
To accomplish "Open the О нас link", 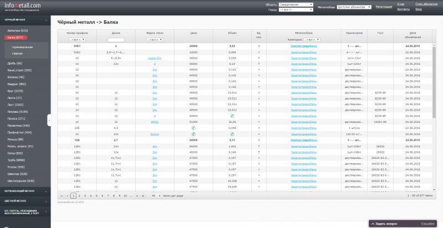I will tap(400, 4).
